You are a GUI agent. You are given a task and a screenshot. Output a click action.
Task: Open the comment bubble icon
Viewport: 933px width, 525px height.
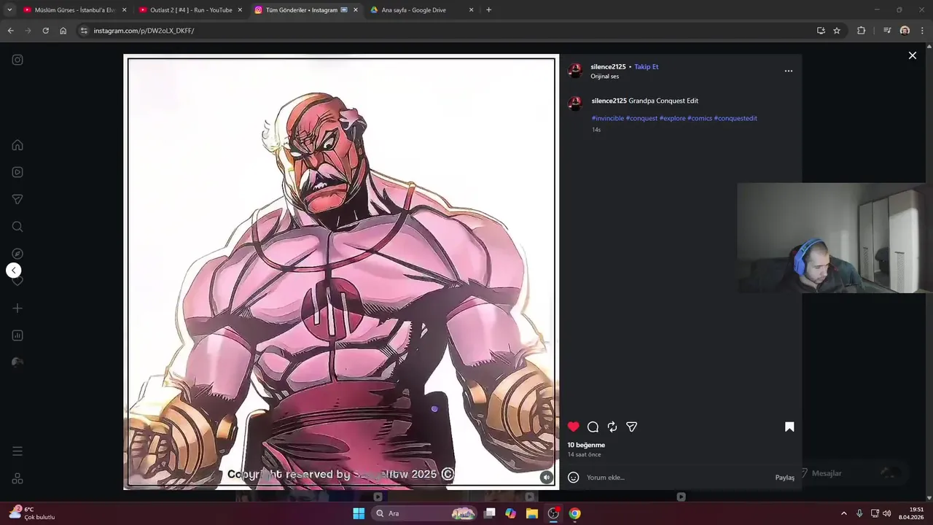pos(593,427)
